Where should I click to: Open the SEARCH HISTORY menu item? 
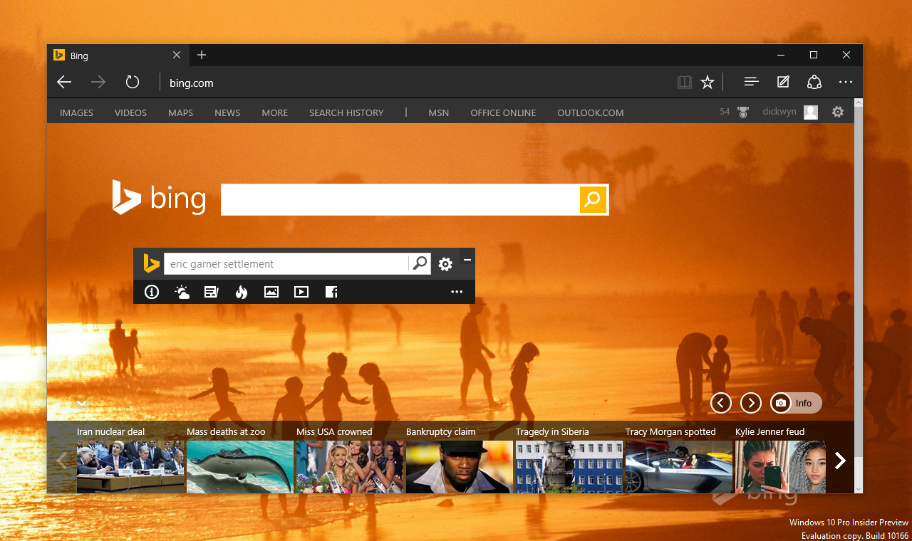346,112
